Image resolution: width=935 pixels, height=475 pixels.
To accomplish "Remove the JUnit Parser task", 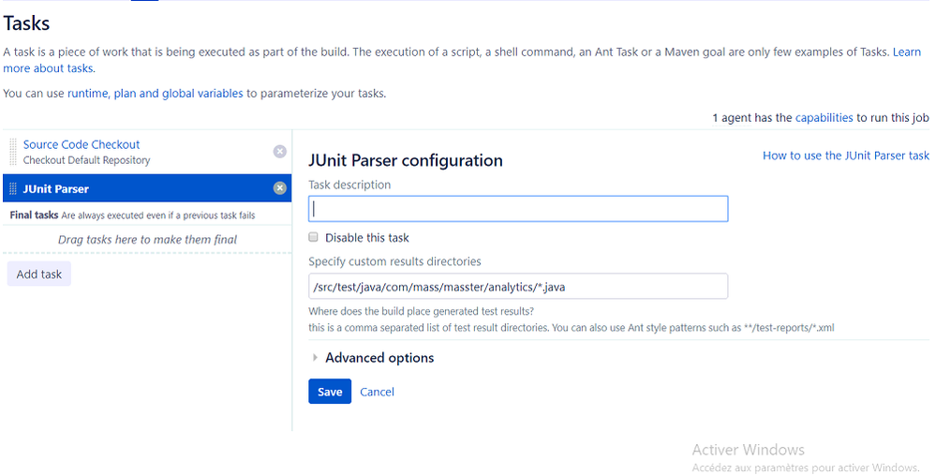I will pyautogui.click(x=280, y=188).
